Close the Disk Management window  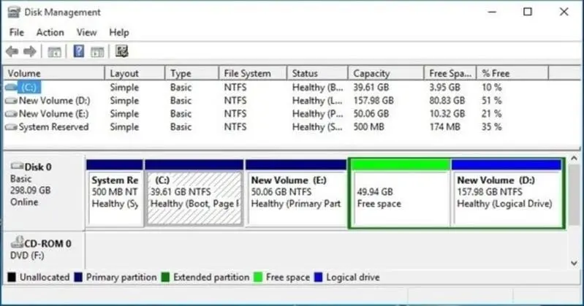click(564, 12)
